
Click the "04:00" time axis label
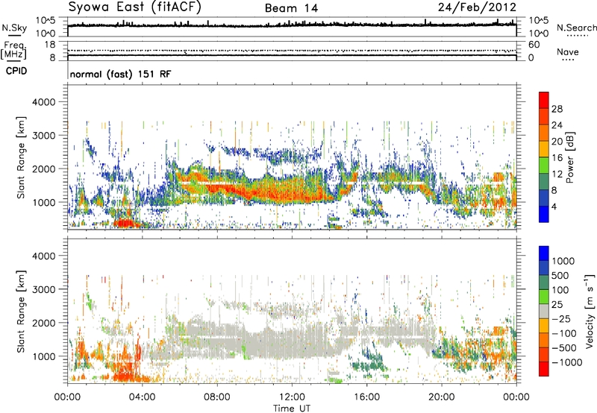[142, 397]
